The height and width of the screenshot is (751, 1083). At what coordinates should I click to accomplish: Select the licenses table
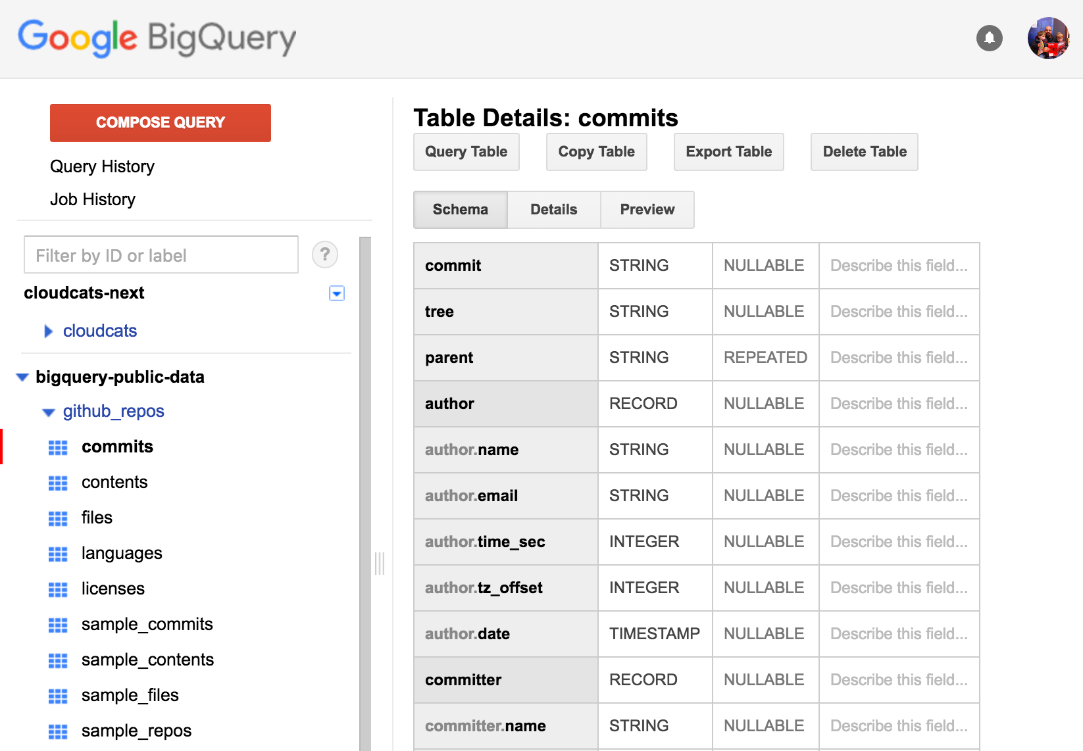[x=113, y=589]
